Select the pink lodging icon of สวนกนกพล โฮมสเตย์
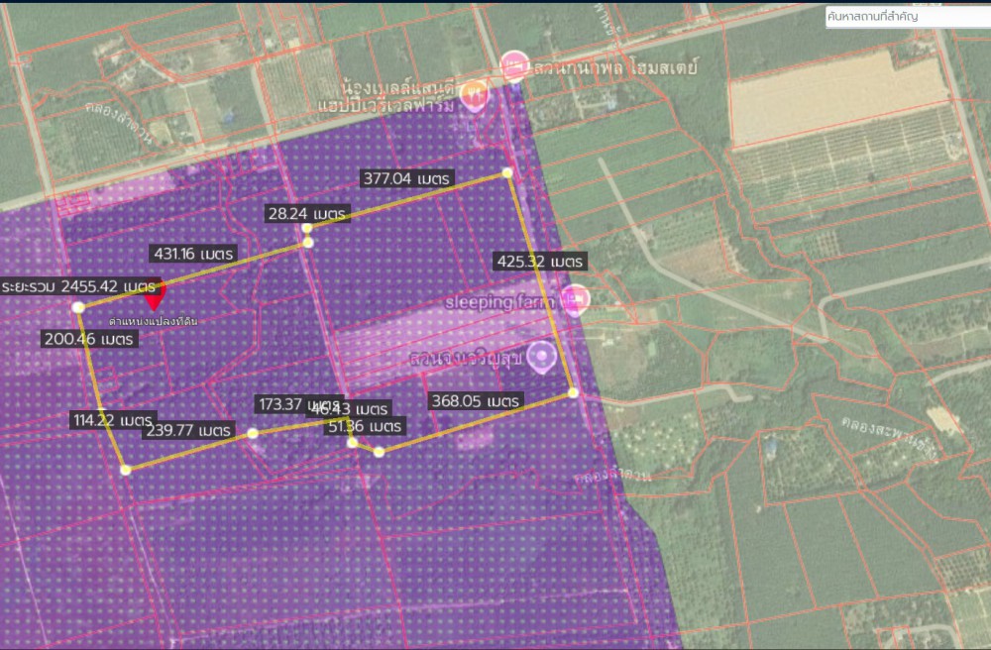 coord(515,65)
